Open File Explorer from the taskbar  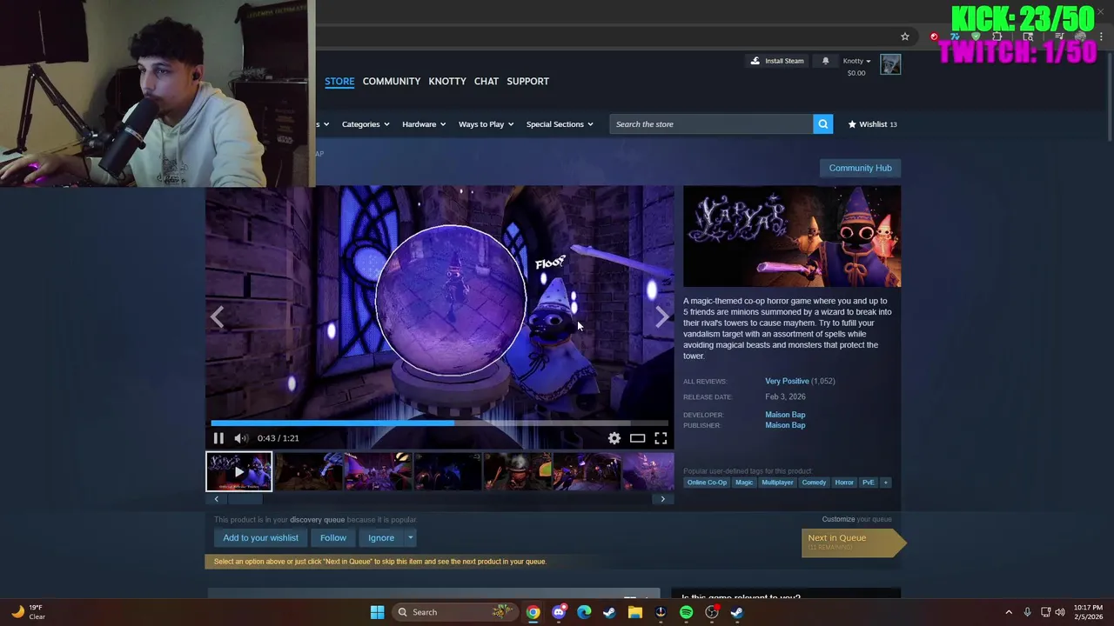(x=635, y=612)
